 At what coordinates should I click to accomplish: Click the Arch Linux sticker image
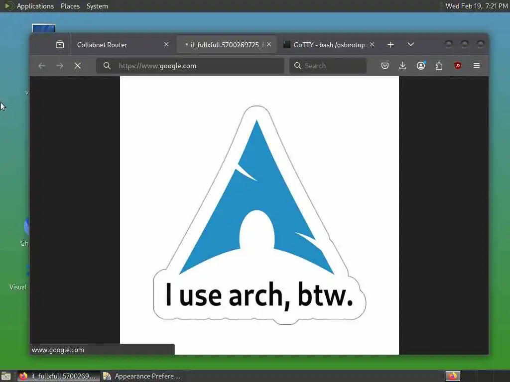pos(259,215)
